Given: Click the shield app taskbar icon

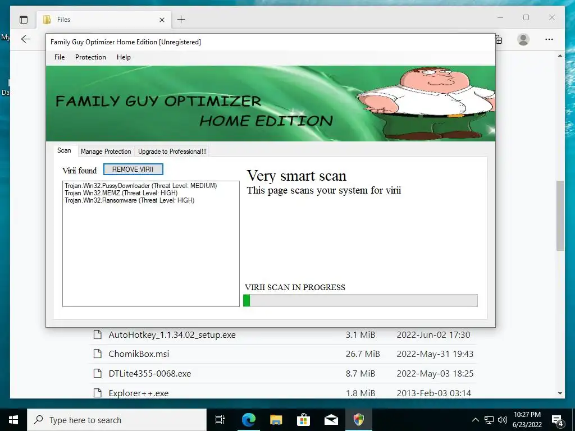Looking at the screenshot, I should coord(358,420).
